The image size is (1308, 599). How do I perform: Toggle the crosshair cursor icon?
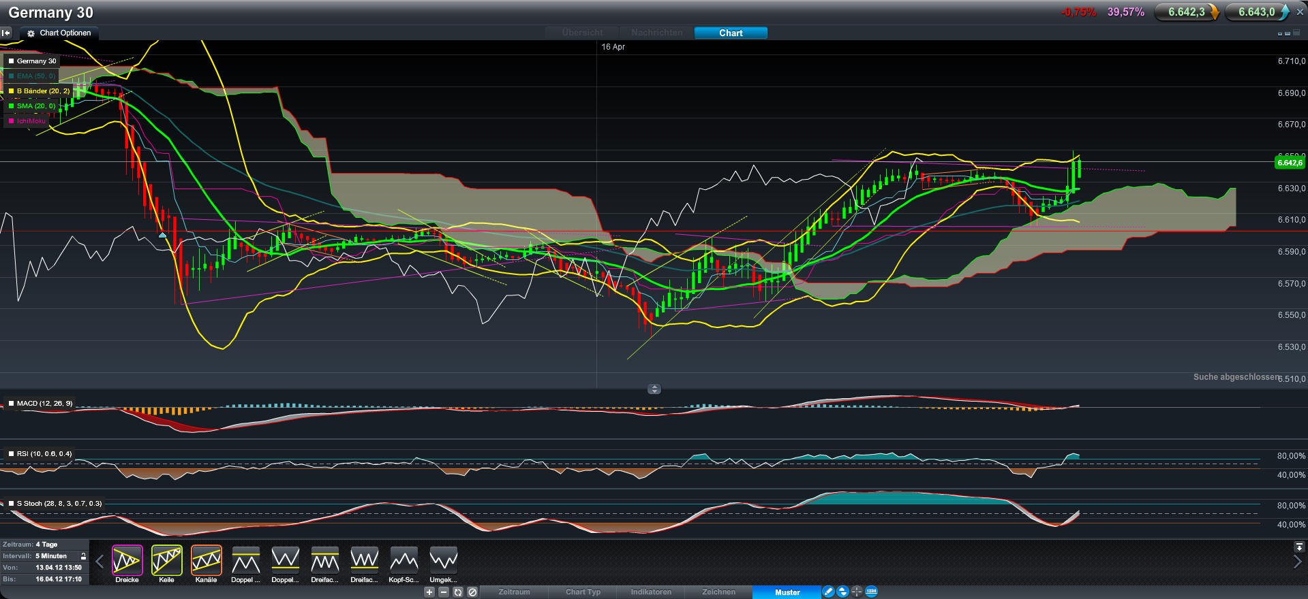(857, 592)
